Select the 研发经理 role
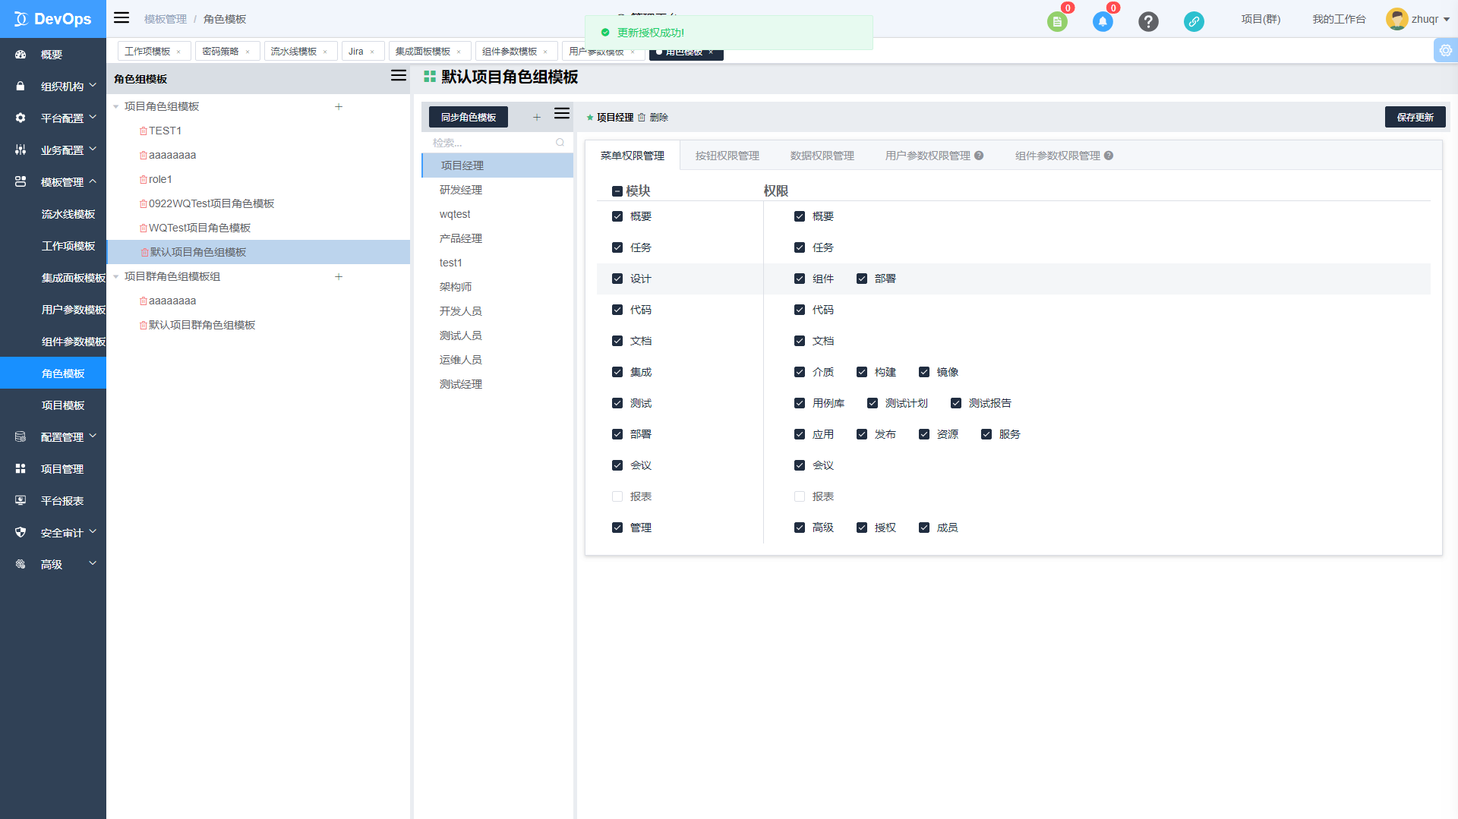The height and width of the screenshot is (819, 1458). coord(497,190)
